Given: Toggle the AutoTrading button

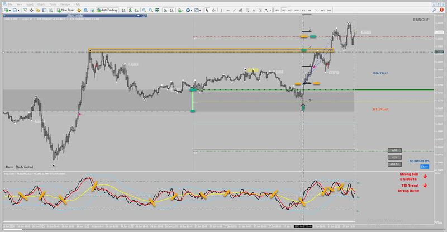Looking at the screenshot, I should [x=107, y=10].
